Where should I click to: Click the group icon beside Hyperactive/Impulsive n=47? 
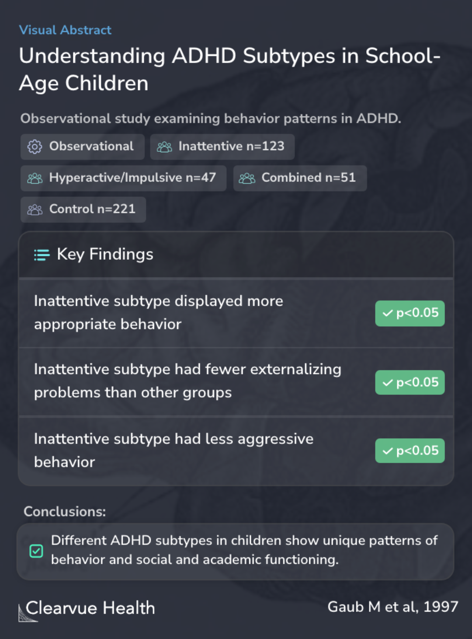(35, 178)
